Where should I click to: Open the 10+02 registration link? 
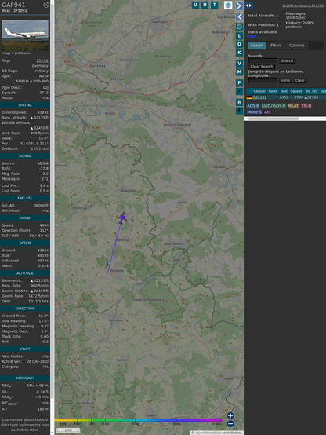[x=42, y=60]
